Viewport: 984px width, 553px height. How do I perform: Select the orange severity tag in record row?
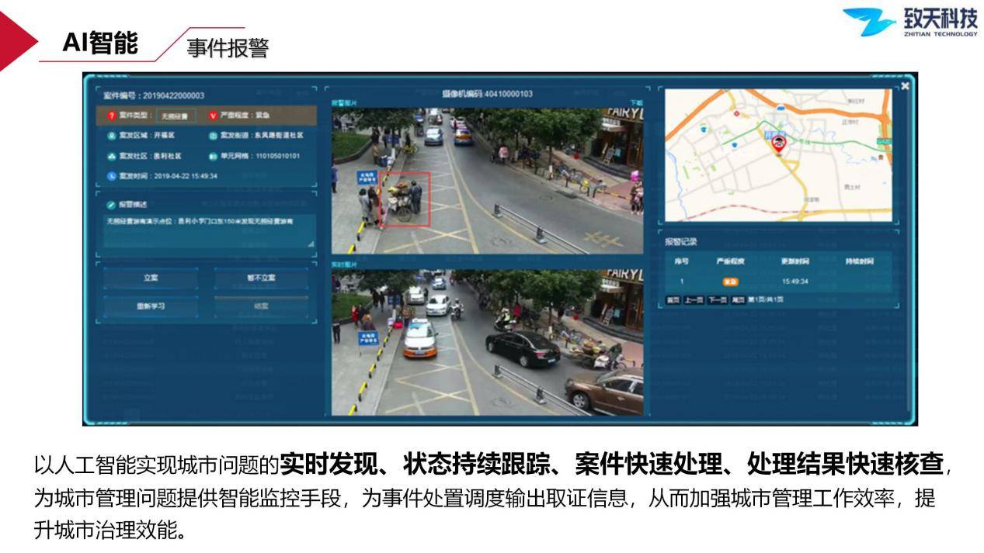(x=730, y=282)
